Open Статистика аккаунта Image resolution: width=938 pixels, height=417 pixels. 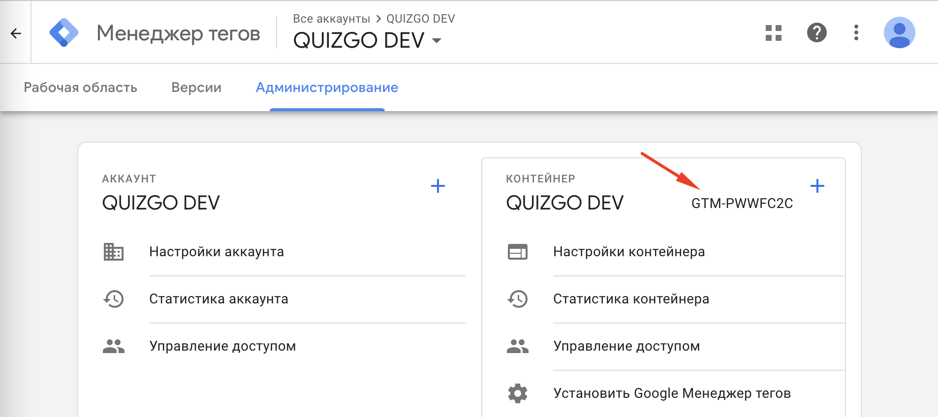pyautogui.click(x=219, y=299)
